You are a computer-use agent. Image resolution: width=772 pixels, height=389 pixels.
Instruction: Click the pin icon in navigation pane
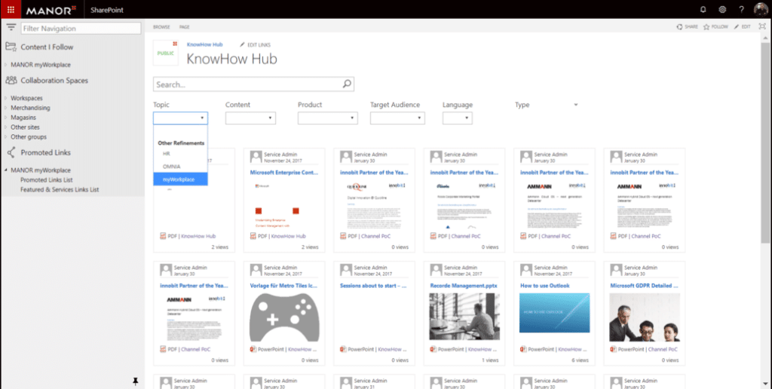click(136, 379)
